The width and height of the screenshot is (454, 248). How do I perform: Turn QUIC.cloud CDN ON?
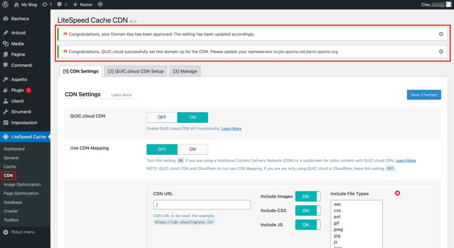click(x=192, y=117)
